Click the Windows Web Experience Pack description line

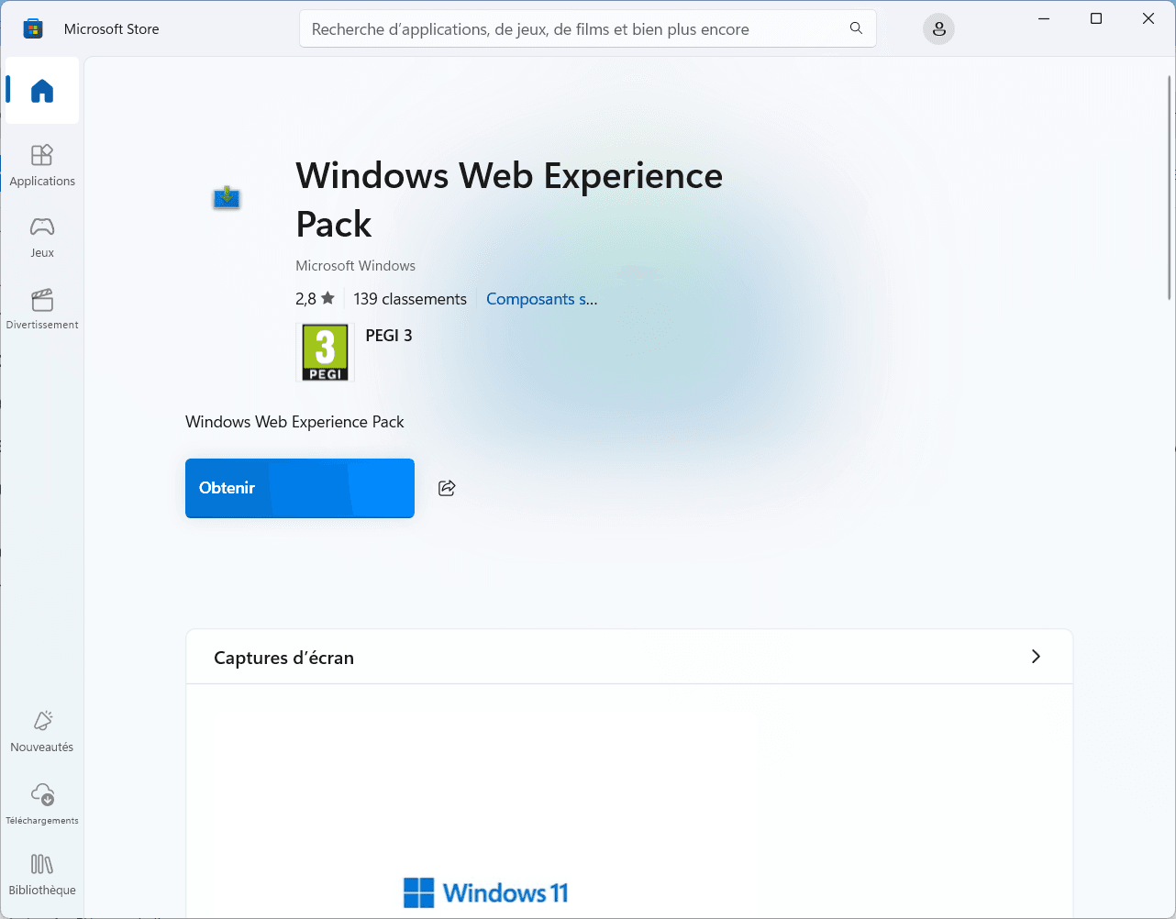[294, 422]
